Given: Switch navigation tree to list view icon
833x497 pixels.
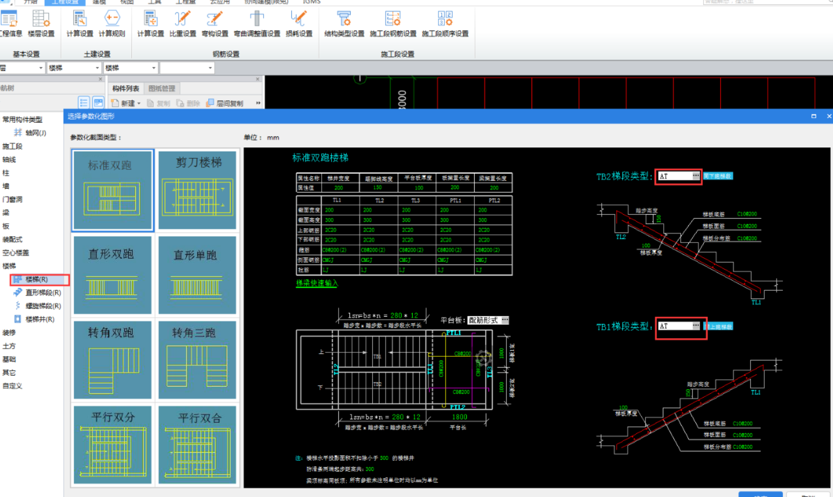Looking at the screenshot, I should tap(84, 102).
